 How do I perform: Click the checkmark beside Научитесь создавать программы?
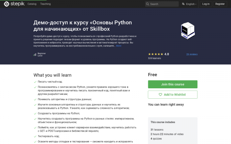point(35,119)
